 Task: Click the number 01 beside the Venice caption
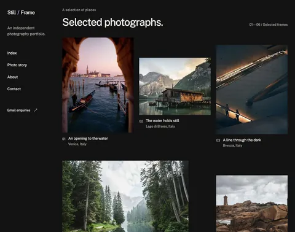(64, 139)
